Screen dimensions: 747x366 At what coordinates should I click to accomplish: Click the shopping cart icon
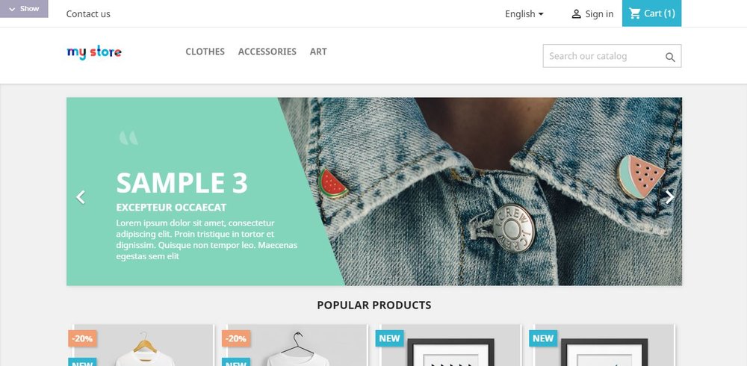click(x=634, y=13)
